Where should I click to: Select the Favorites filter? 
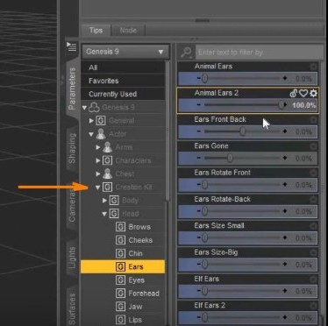click(123, 81)
